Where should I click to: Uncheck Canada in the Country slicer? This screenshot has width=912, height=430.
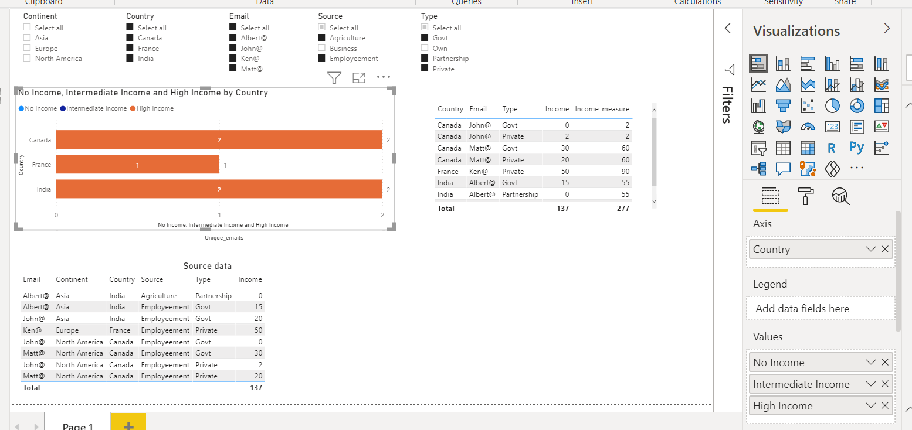[x=130, y=38]
